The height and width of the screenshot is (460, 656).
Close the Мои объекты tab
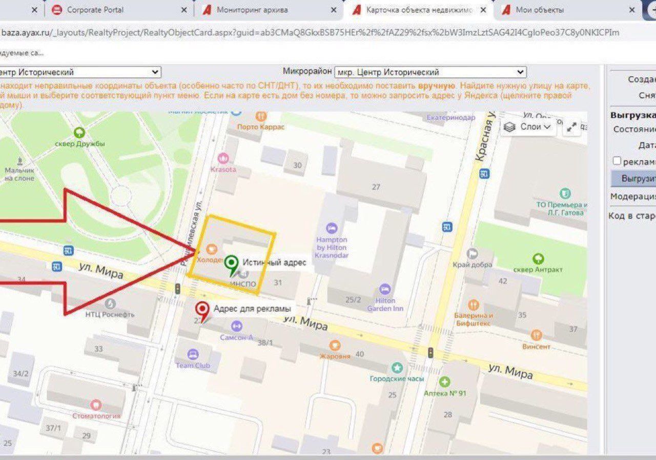[633, 10]
